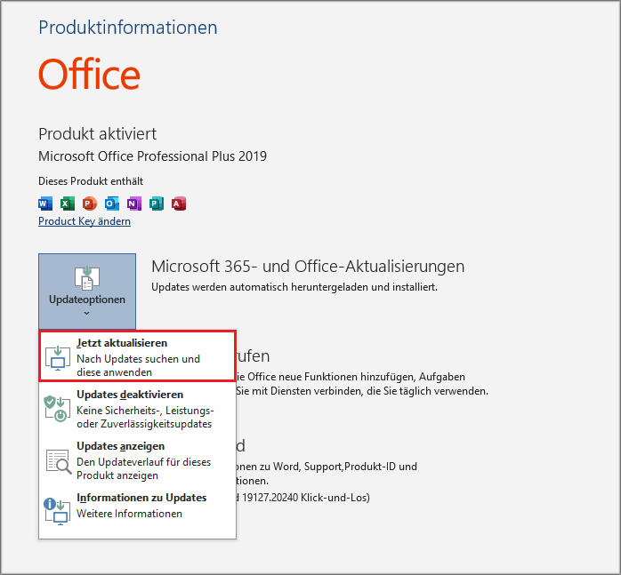This screenshot has width=621, height=575.
Task: Click 'Microsoft 365- und Office-Aktualisierungen' heading
Action: (x=308, y=267)
